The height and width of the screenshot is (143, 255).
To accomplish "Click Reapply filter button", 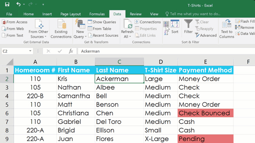I will [x=204, y=29].
